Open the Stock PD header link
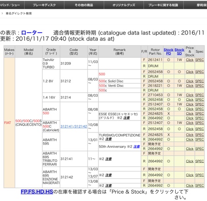 [168, 52]
